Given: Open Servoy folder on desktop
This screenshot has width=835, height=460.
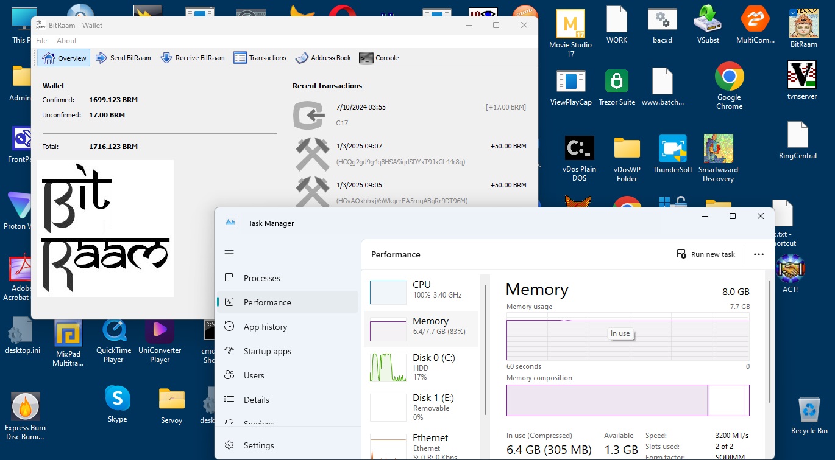Looking at the screenshot, I should [172, 405].
